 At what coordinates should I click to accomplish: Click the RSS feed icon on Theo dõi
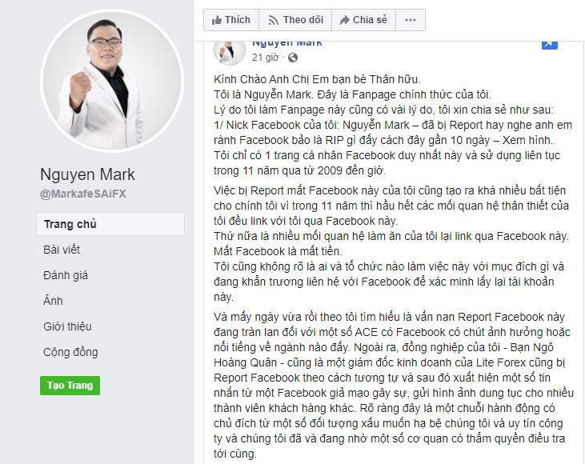(x=274, y=20)
